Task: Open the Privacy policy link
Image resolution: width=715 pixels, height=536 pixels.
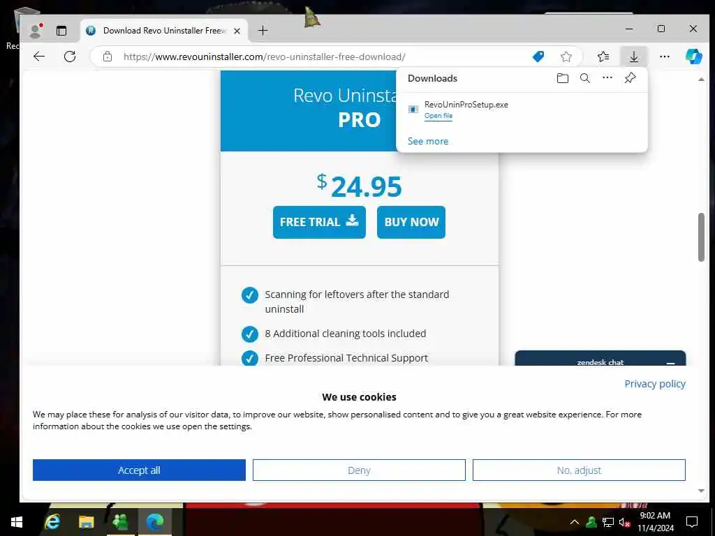Action: pyautogui.click(x=655, y=384)
